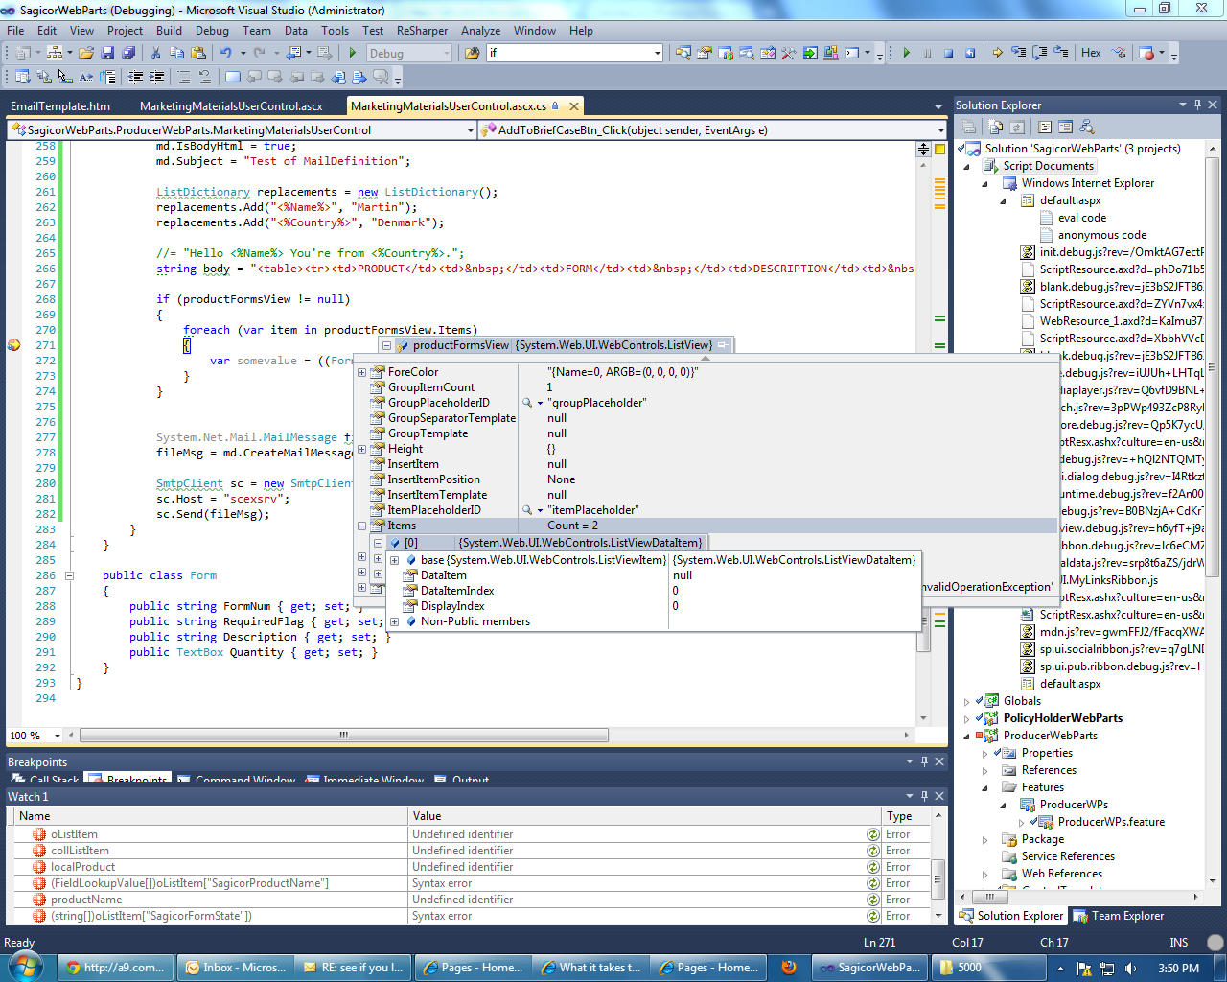This screenshot has width=1227, height=982.
Task: Click the Restart debugging icon
Action: pos(969,53)
